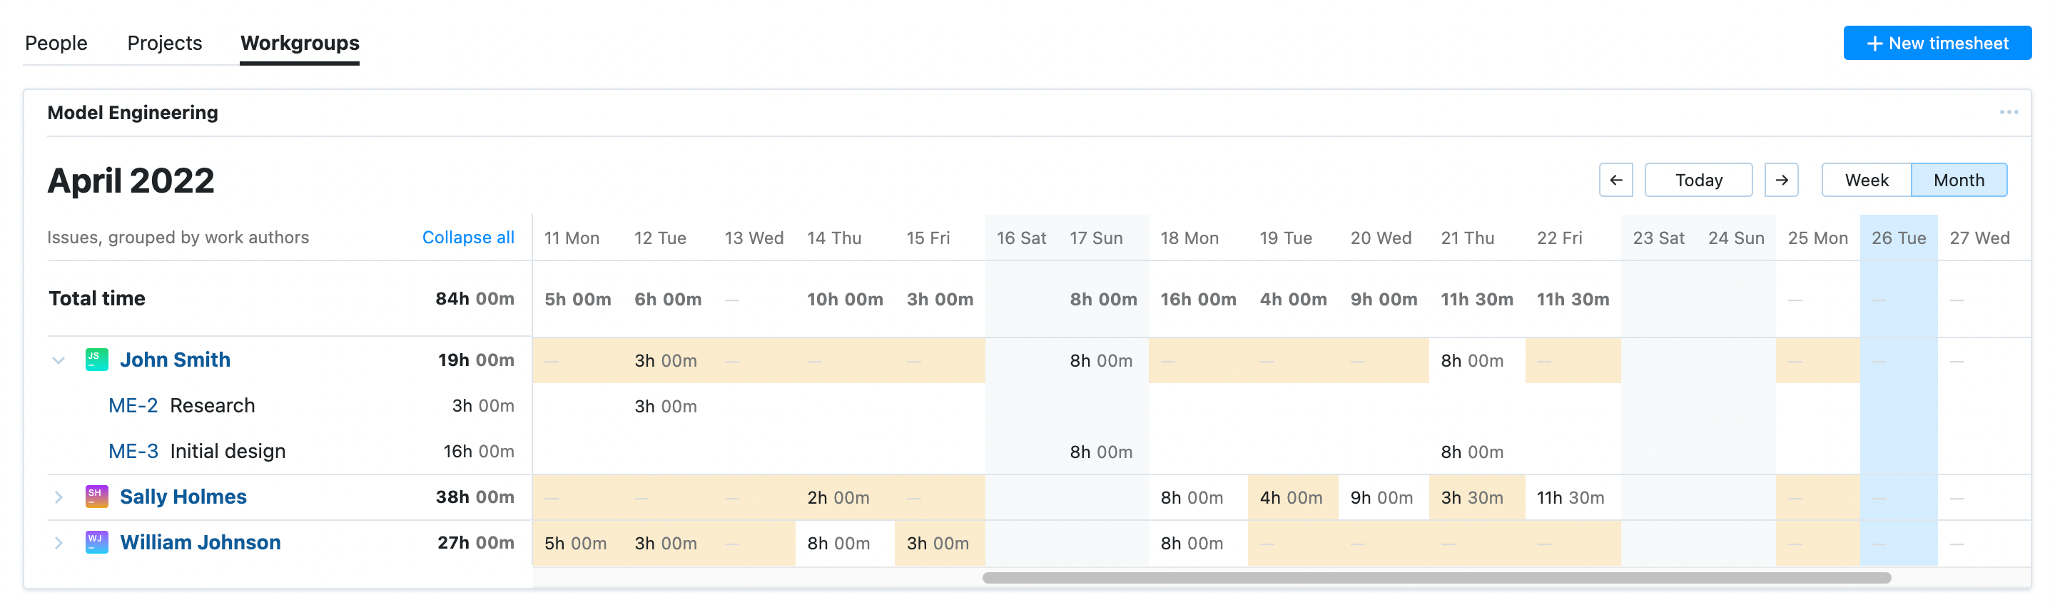The width and height of the screenshot is (2055, 605).
Task: Open issue ME-3 link
Action: click(x=133, y=451)
